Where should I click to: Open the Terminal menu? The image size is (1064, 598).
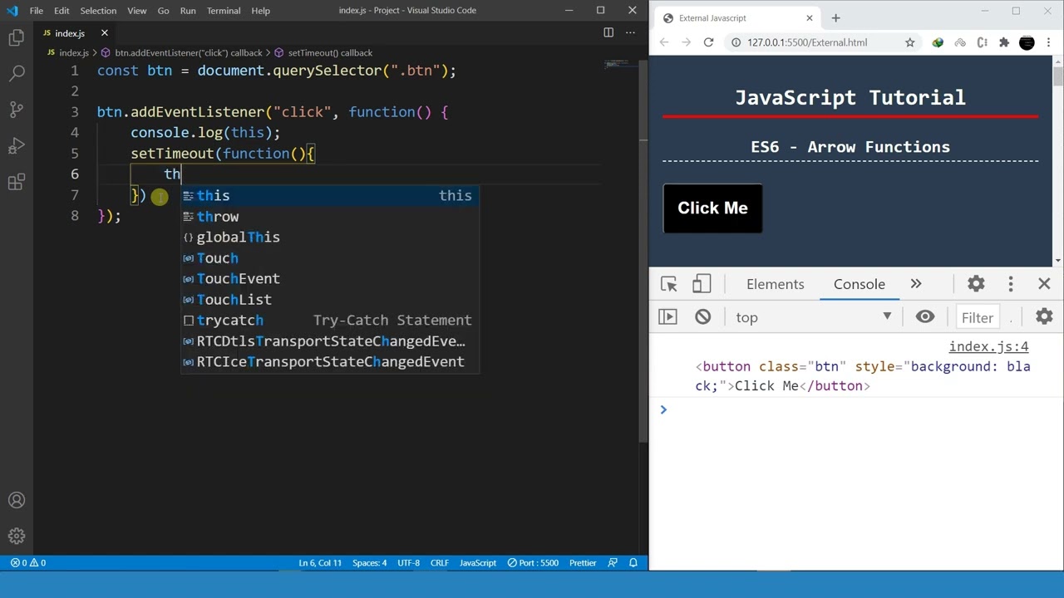(224, 11)
